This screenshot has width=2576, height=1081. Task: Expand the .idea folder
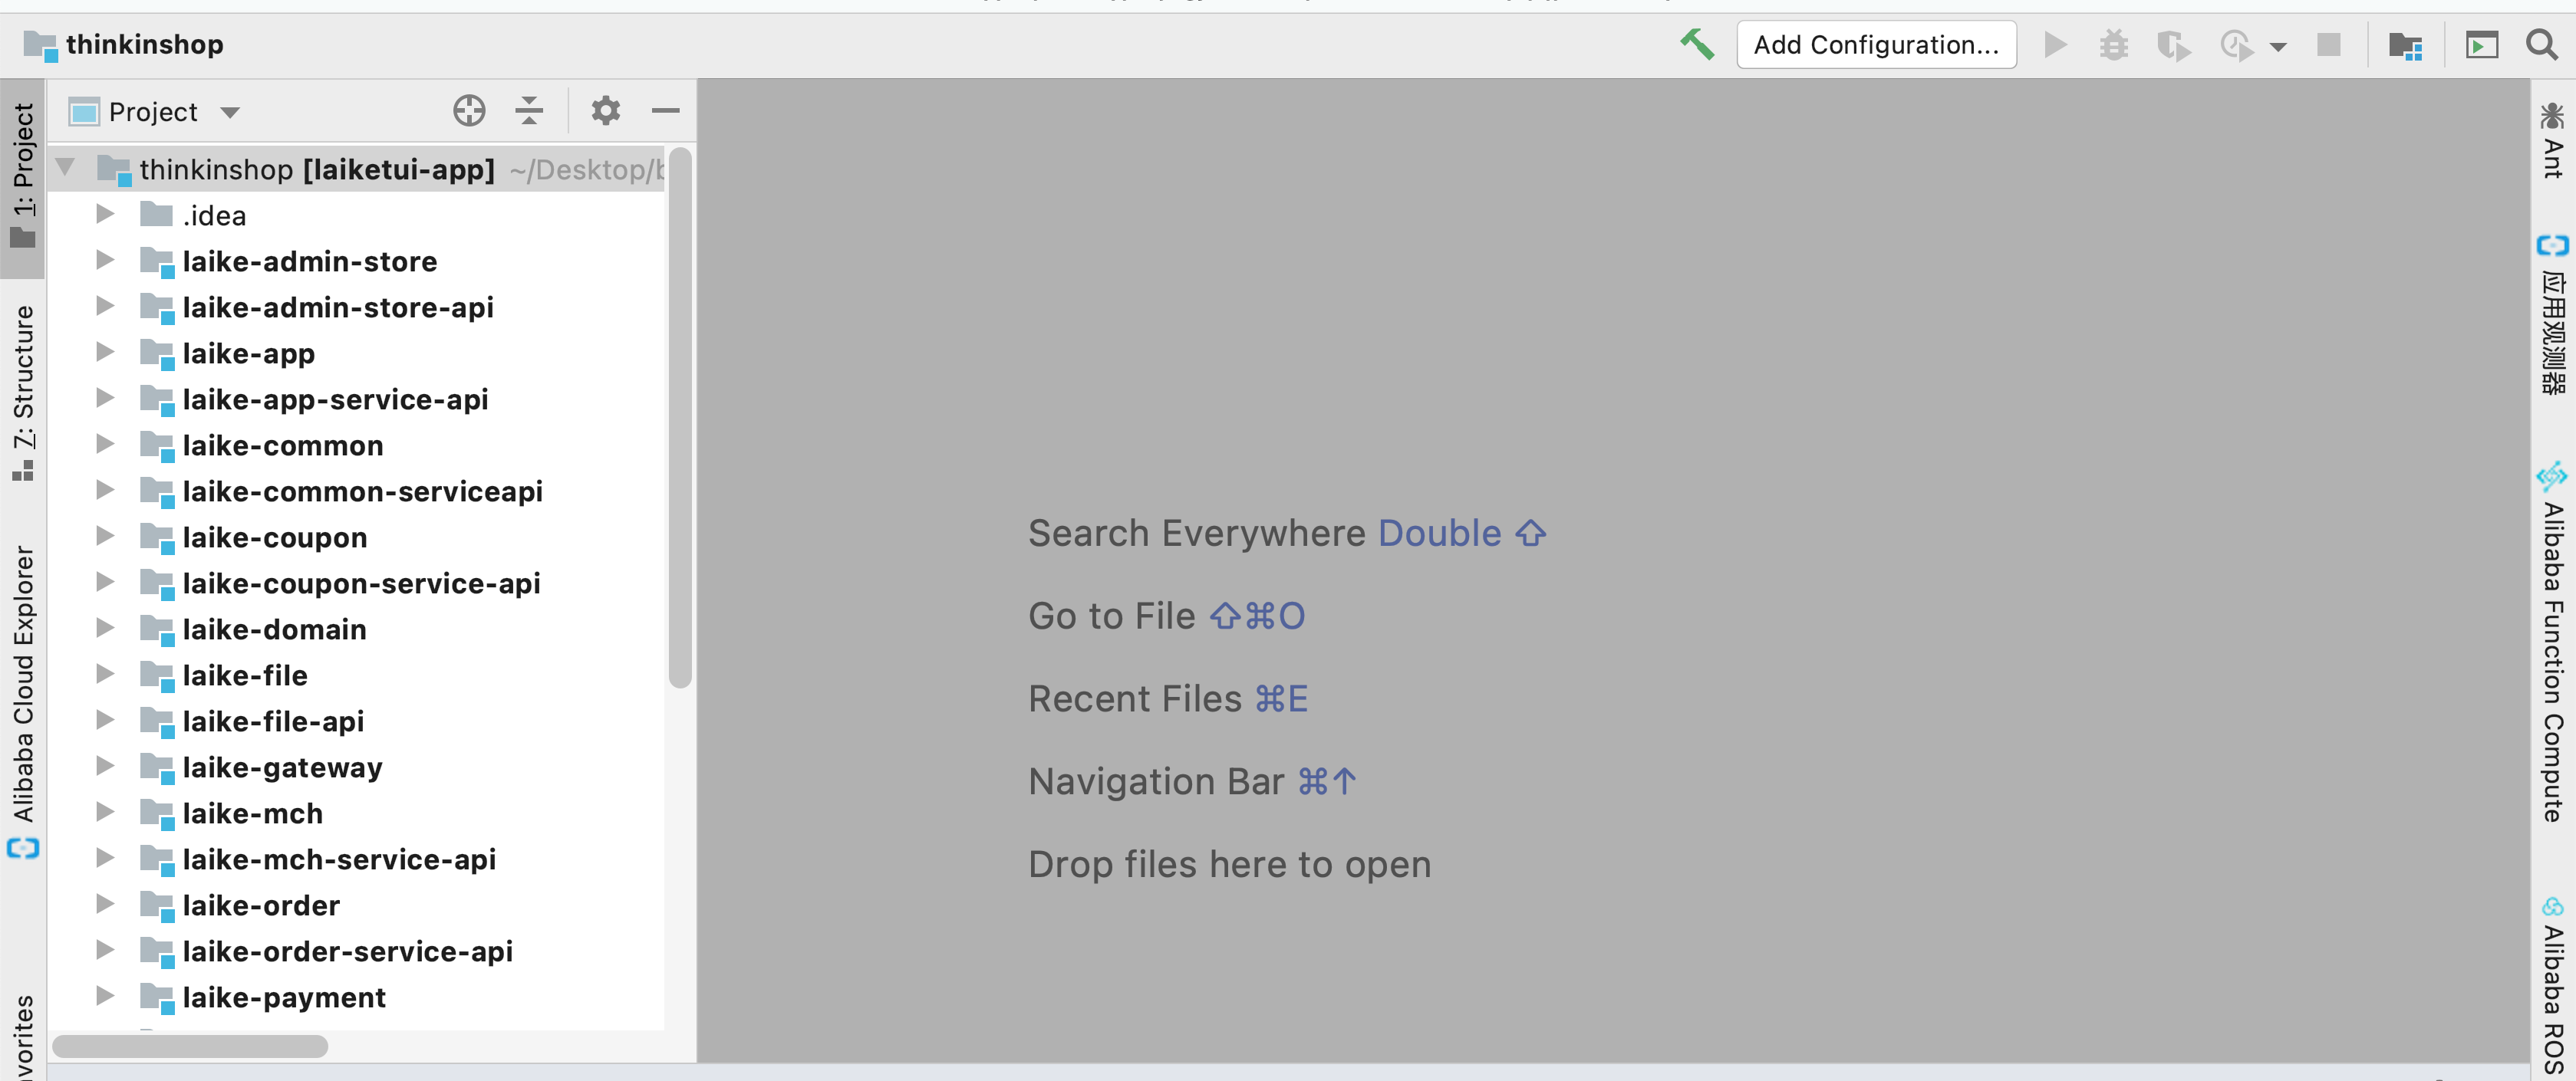point(104,214)
